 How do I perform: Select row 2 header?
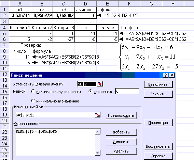4,15
